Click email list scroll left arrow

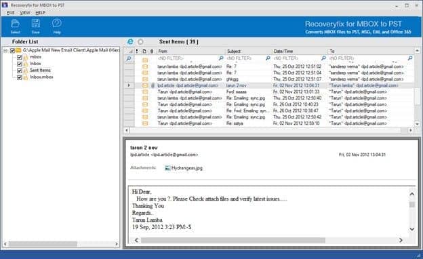pos(127,130)
